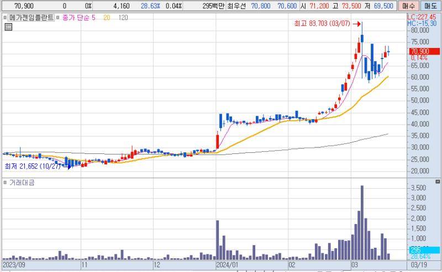The image size is (442, 272).
Task: Click the 4,160 volume value in header
Action: (x=122, y=6)
